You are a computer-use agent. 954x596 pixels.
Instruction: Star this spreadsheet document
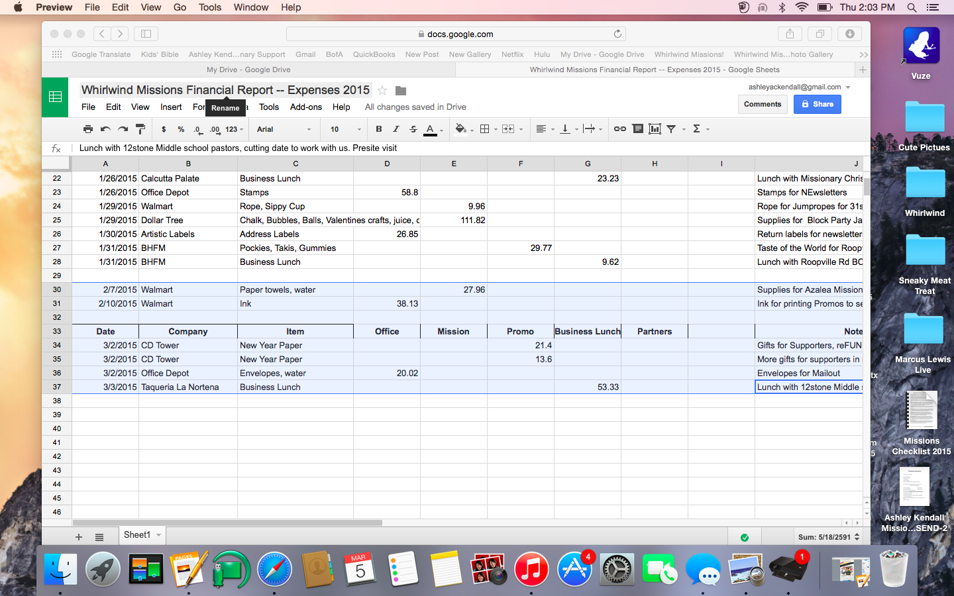point(382,91)
